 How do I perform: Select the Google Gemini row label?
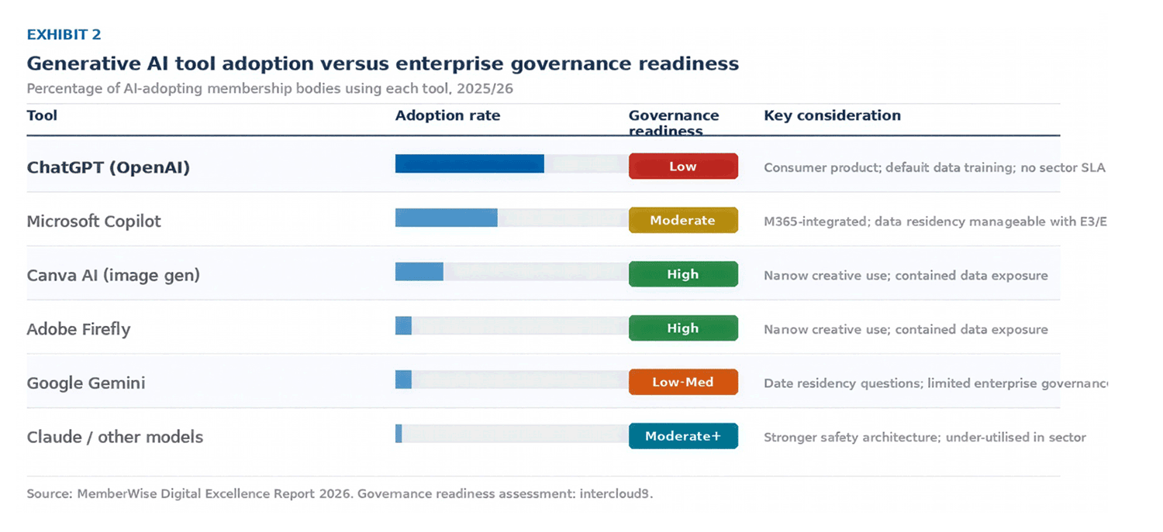(86, 383)
